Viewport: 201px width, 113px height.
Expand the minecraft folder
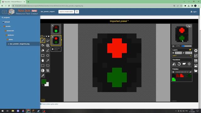point(9,31)
